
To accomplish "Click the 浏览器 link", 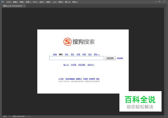I will click(x=73, y=65).
